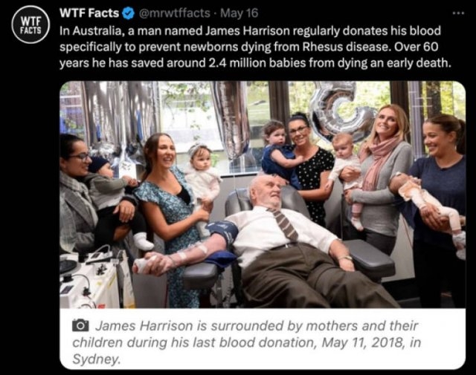Click the photo caption text about Sydney
476x375 pixels.
click(253, 343)
